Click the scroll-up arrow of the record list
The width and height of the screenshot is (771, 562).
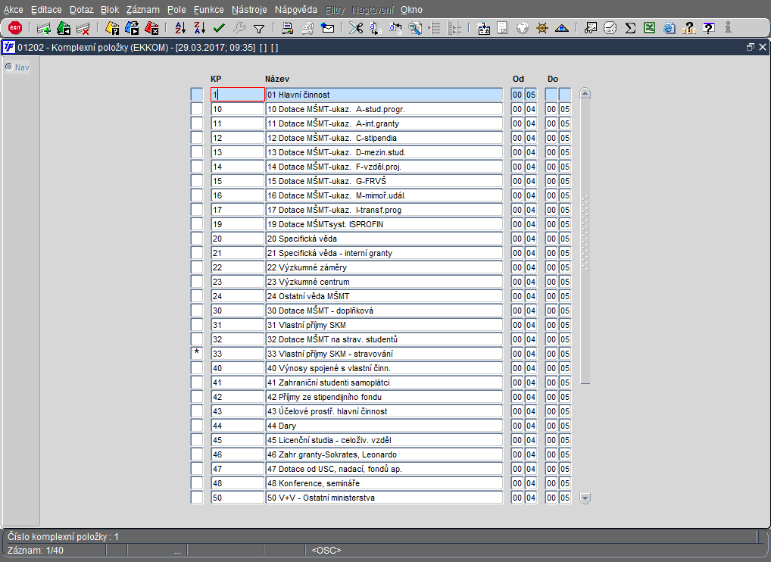point(585,93)
